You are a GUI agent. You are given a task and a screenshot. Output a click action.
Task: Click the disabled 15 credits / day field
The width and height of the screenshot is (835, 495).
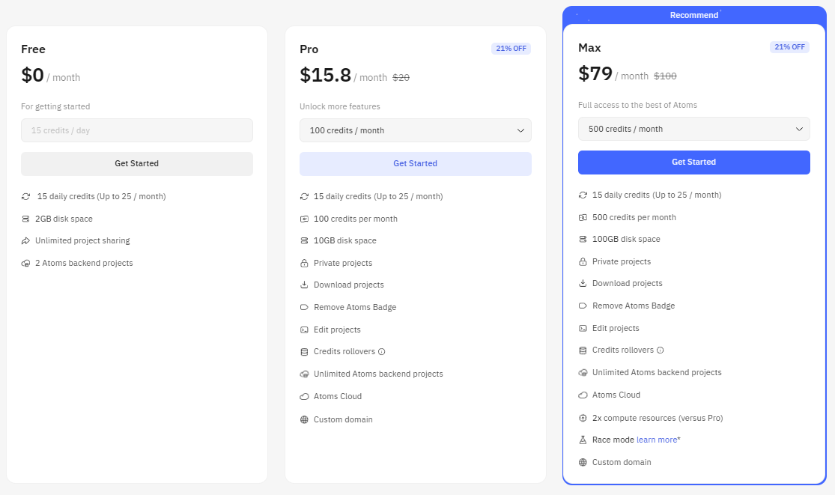(x=137, y=130)
